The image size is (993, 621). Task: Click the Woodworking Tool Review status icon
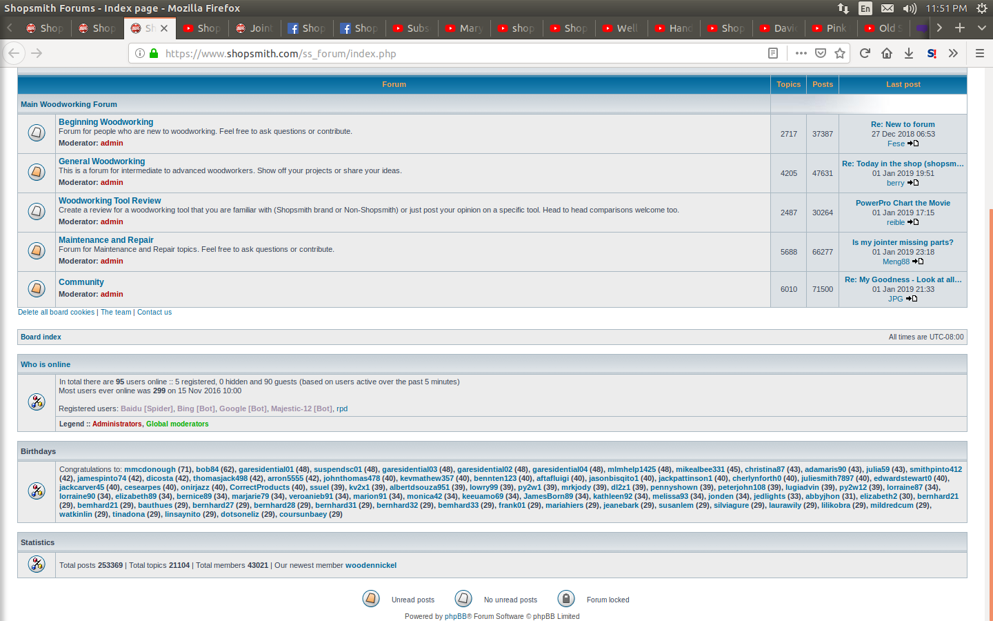click(37, 211)
